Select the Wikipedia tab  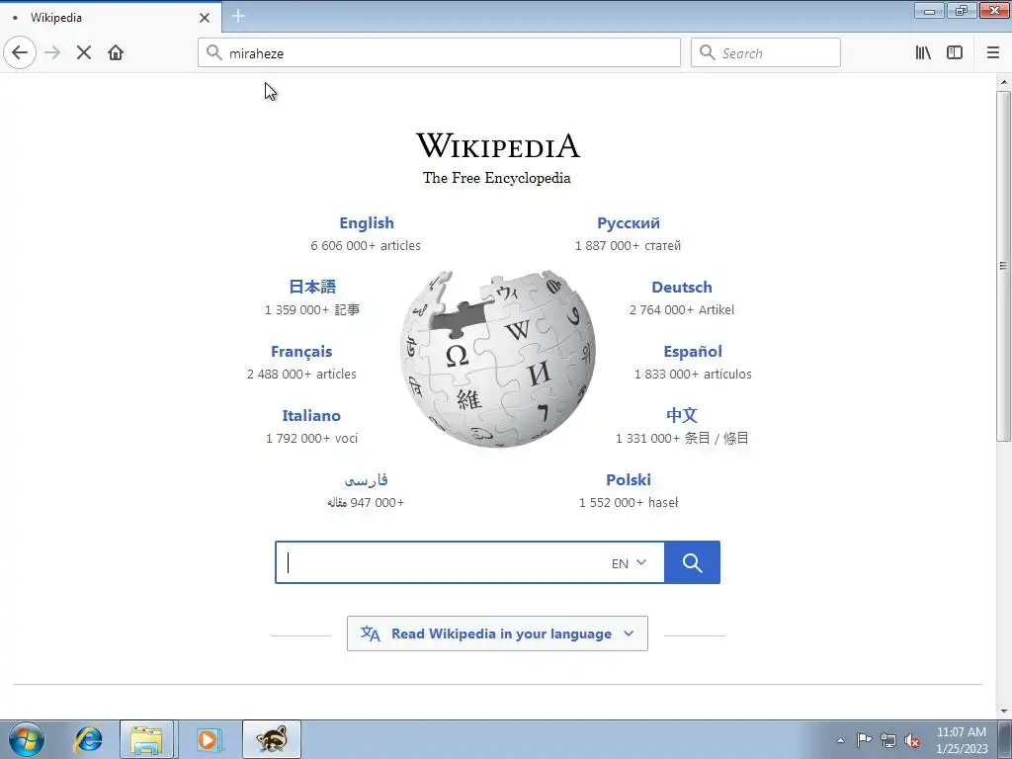tap(110, 18)
